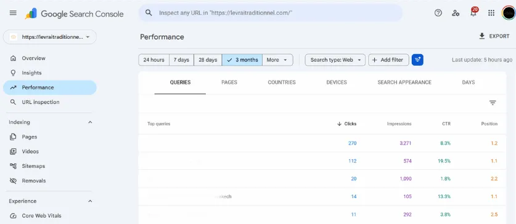
Task: Open notifications bell with 20 badge
Action: tap(473, 12)
